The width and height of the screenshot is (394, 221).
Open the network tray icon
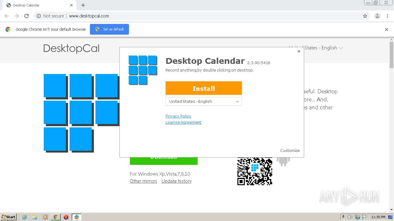[357, 217]
